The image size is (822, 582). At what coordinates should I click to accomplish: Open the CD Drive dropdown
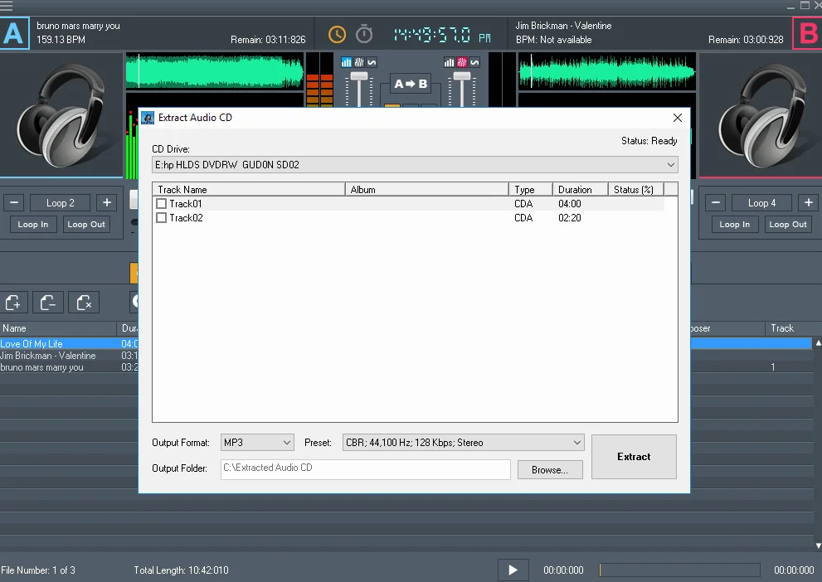[x=415, y=165]
